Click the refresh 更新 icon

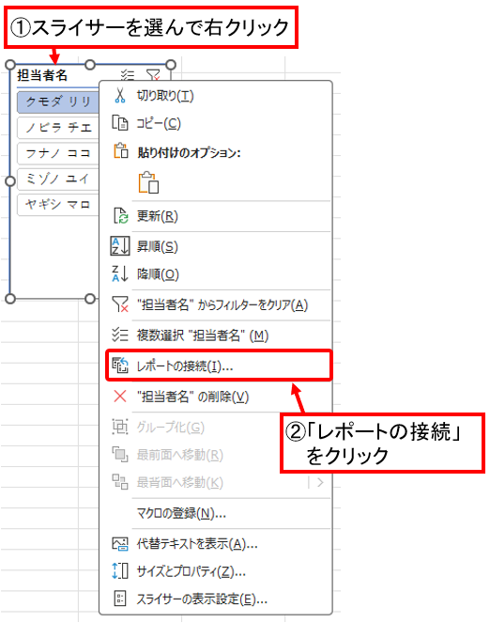coord(120,216)
